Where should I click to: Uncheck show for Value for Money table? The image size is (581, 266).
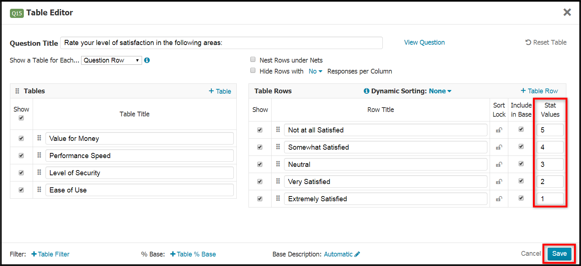coord(21,138)
